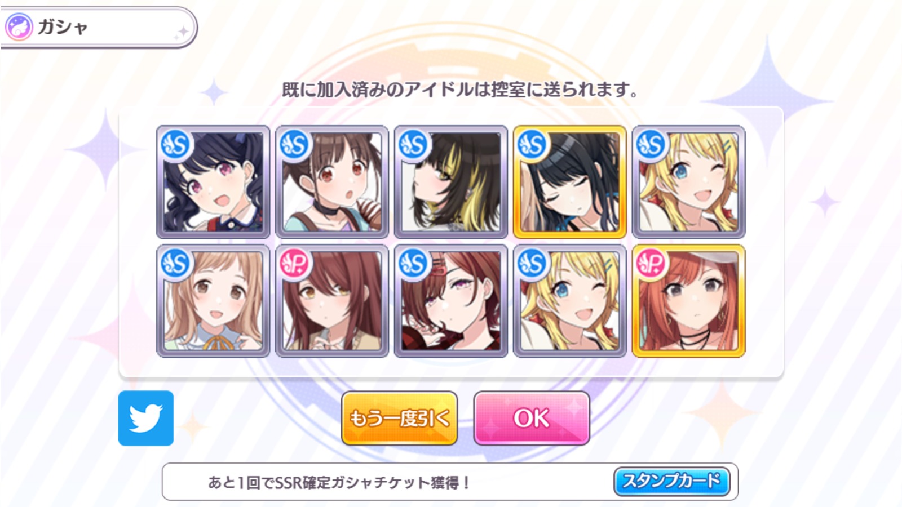Select the winking blonde card in bottom row
902x507 pixels.
[569, 301]
